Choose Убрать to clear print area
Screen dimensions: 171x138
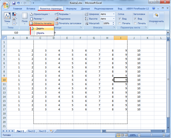click(42, 33)
